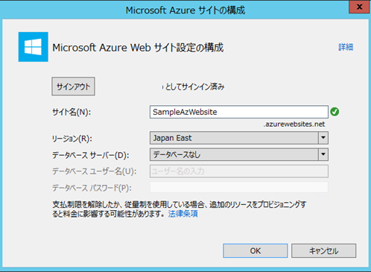Close the Azure site configuration dialog
Screen dimensions: 371x272
tap(359, 7)
